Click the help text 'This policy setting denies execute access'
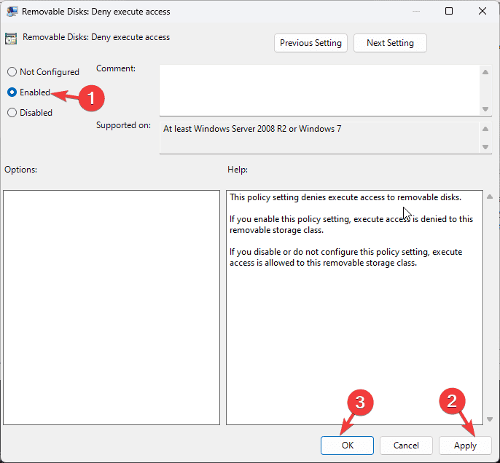 point(308,197)
